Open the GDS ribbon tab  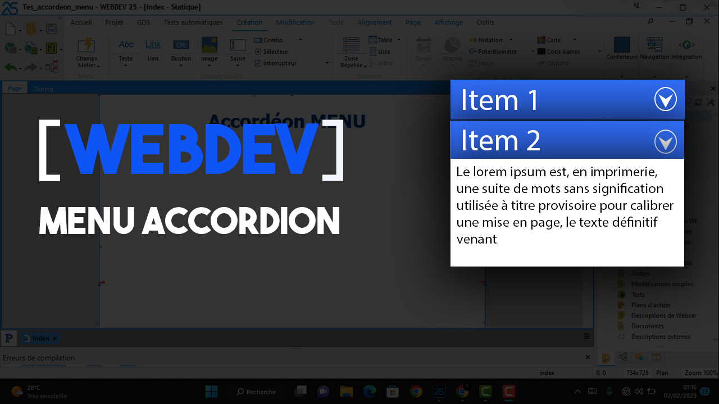click(x=143, y=22)
